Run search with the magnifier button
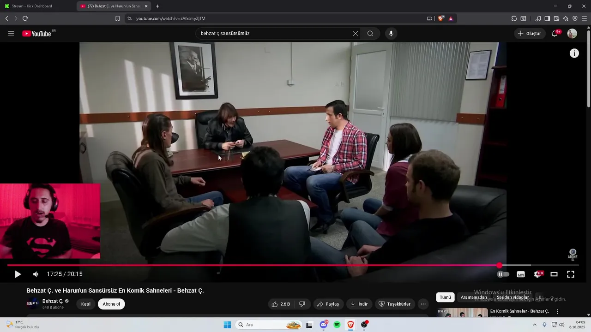The width and height of the screenshot is (591, 332). coord(370,34)
